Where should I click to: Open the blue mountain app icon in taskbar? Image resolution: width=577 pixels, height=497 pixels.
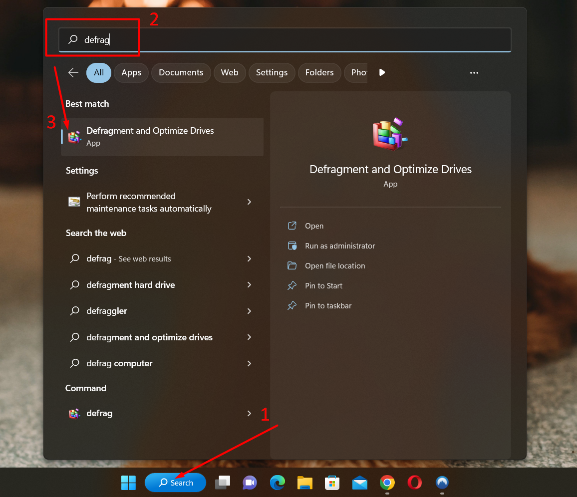[442, 483]
